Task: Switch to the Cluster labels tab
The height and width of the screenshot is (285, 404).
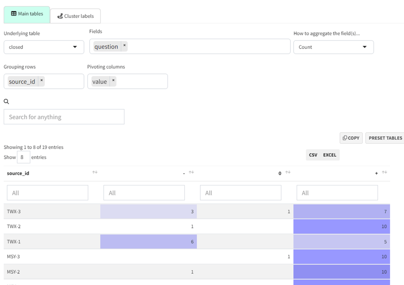Action: point(75,16)
